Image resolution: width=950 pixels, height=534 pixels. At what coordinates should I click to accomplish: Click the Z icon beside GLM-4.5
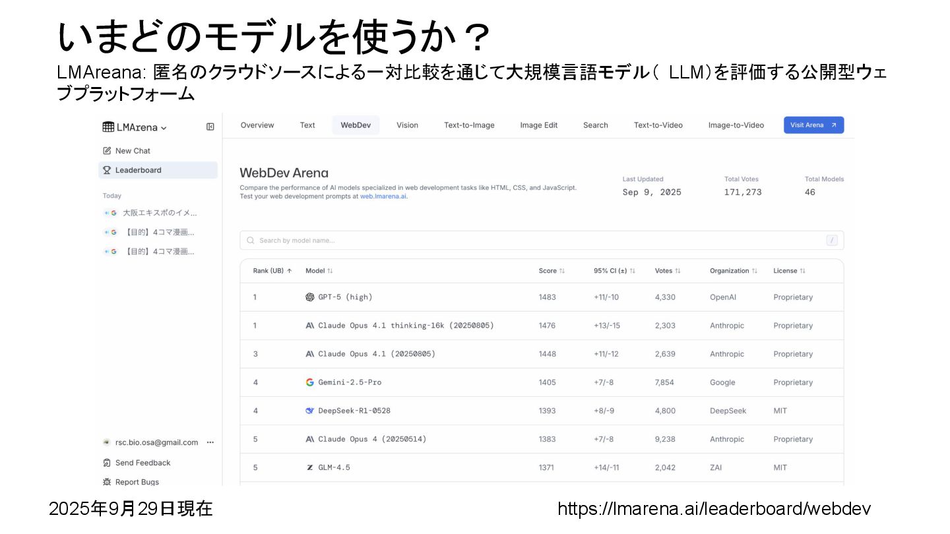(x=310, y=467)
